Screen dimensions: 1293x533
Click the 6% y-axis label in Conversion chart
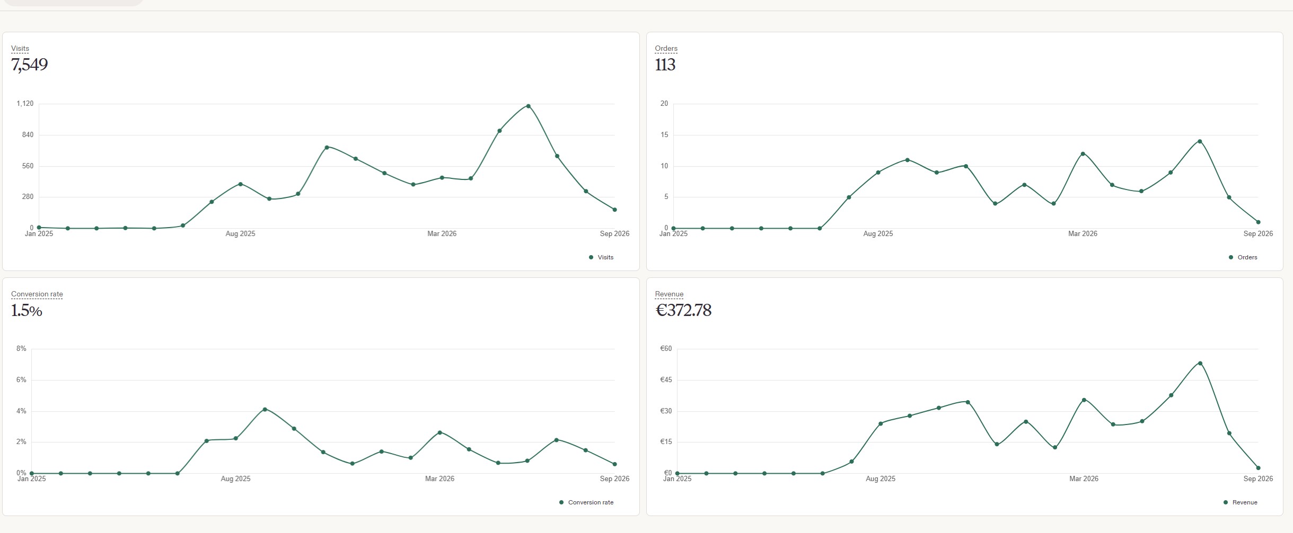(21, 380)
